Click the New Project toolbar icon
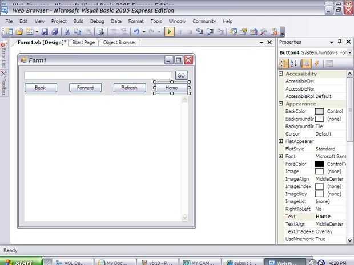Screen dimensions: 354x265 (x=9, y=32)
